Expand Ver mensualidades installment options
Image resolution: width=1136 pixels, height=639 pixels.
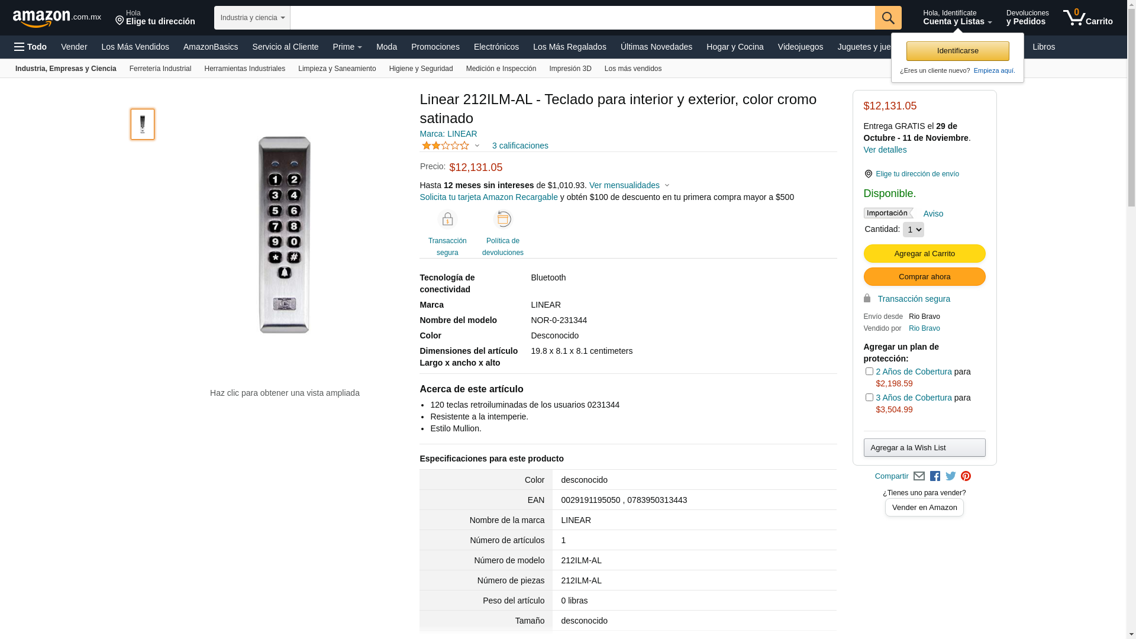pos(630,185)
